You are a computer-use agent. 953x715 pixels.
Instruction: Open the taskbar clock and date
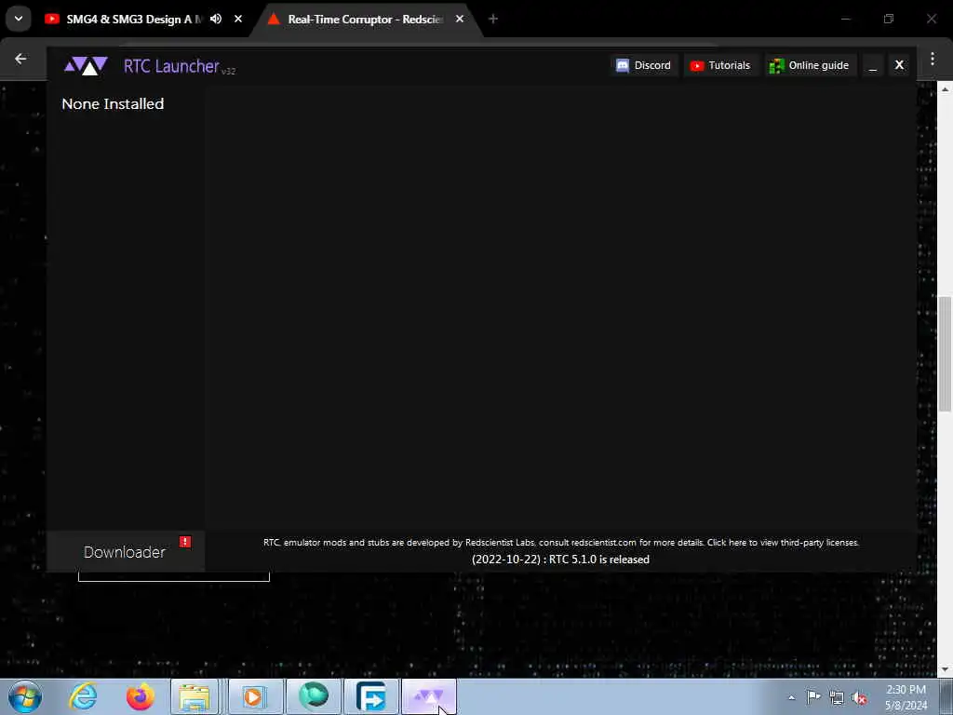906,697
